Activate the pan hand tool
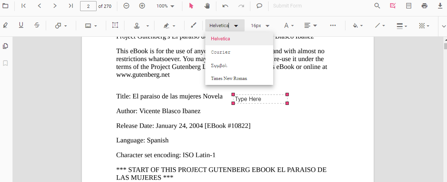This screenshot has width=447, height=182. point(207,6)
